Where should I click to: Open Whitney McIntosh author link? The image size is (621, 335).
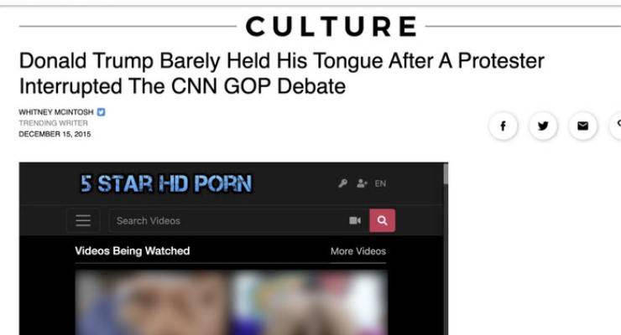coord(56,112)
